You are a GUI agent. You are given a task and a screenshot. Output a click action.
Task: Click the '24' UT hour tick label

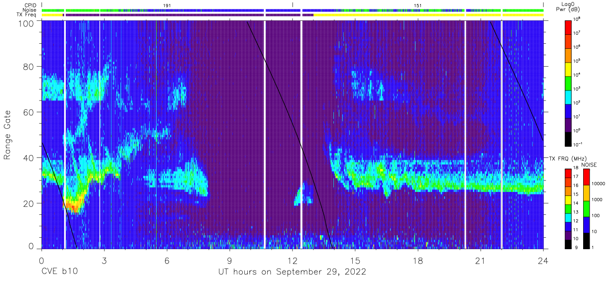tap(543, 261)
